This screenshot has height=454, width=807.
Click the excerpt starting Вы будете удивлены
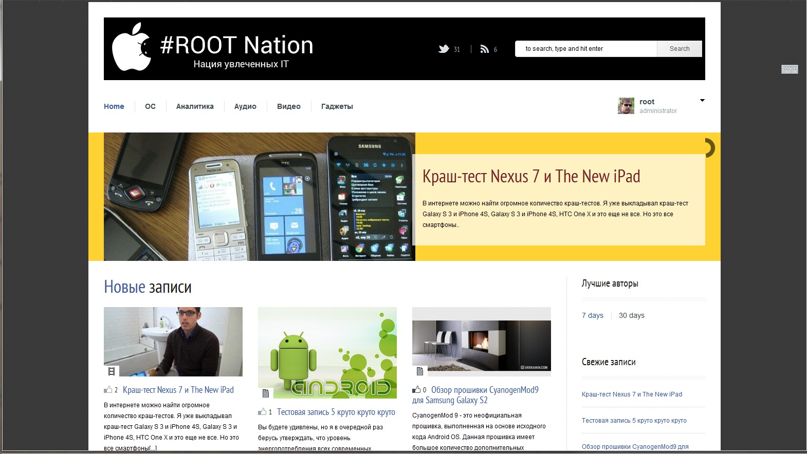(x=320, y=438)
